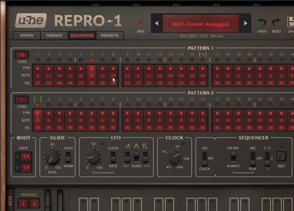Click Pattern 1 step 1 LED
Viewport: 294px width, 211px height.
pyautogui.click(x=38, y=60)
